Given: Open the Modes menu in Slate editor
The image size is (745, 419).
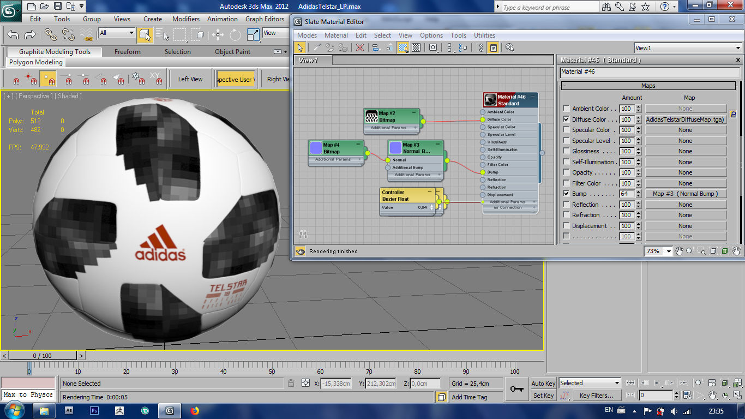Looking at the screenshot, I should click(x=307, y=35).
